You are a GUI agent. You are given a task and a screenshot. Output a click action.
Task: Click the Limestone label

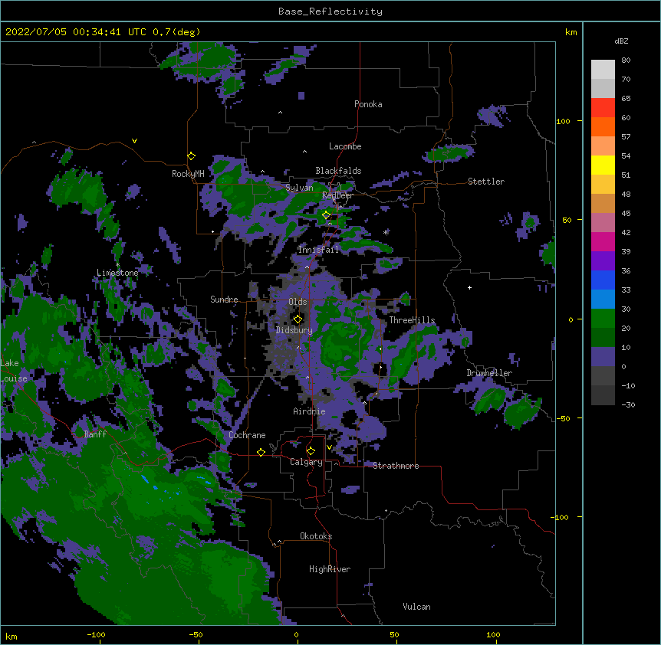(x=117, y=273)
